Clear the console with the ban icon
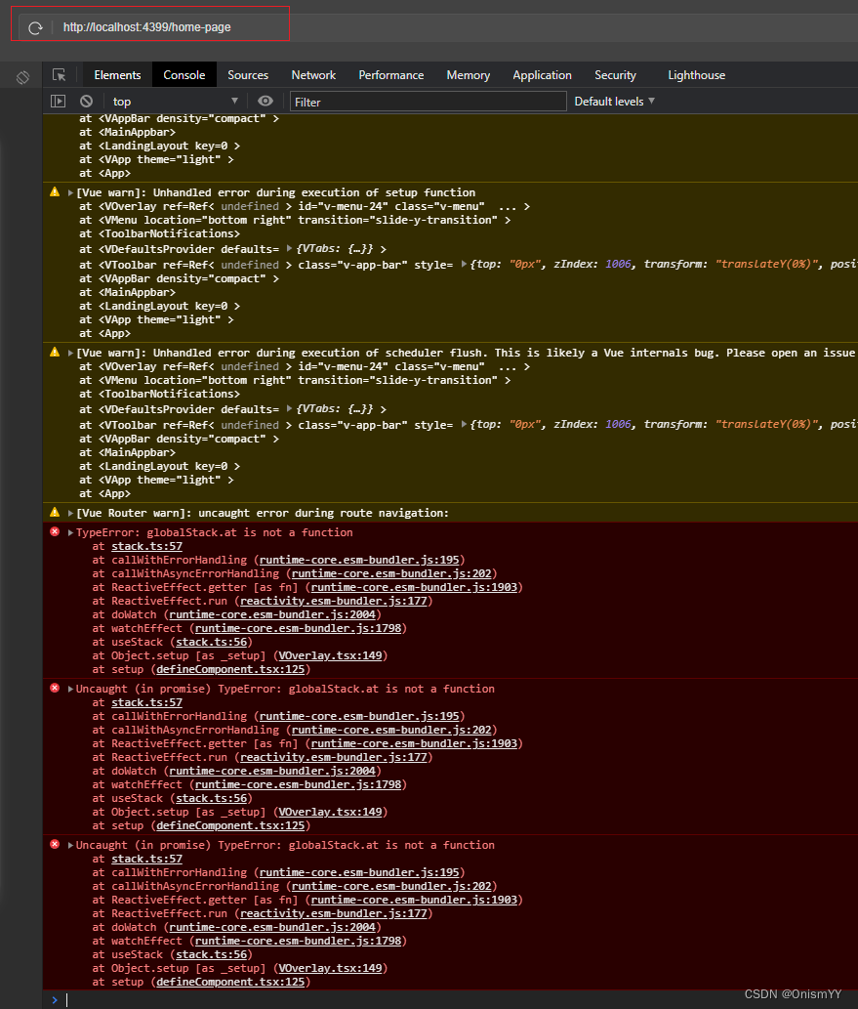The width and height of the screenshot is (858, 1009). tap(86, 101)
